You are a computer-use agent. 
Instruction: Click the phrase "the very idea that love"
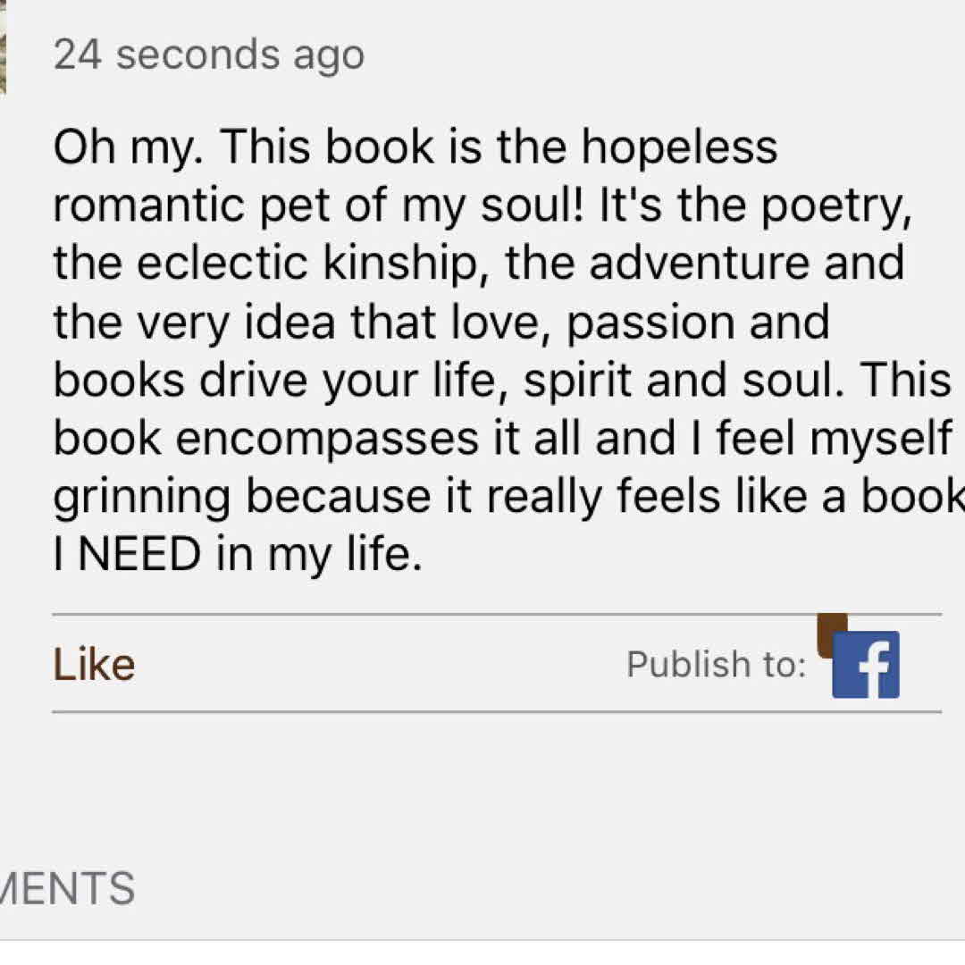[299, 322]
